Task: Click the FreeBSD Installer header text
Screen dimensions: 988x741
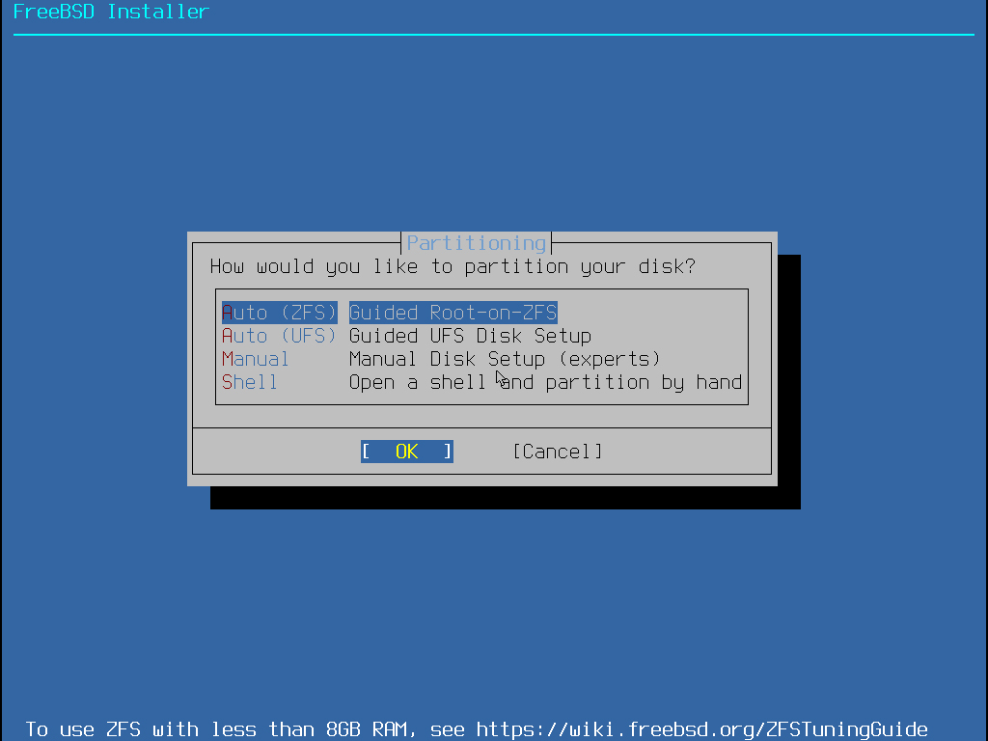Action: 111,12
